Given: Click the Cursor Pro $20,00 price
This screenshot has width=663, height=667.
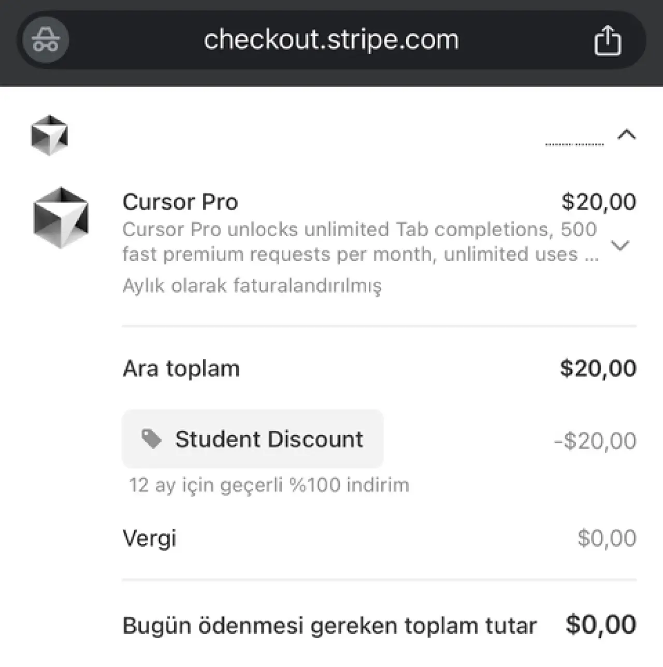Looking at the screenshot, I should [599, 202].
